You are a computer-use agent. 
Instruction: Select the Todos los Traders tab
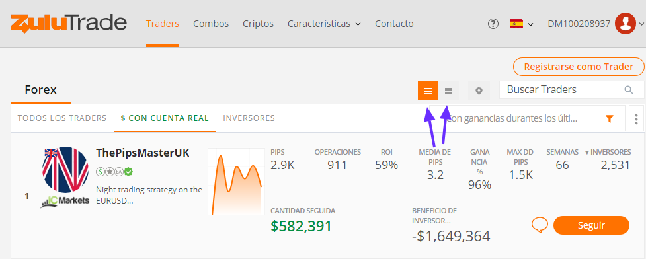tap(61, 118)
